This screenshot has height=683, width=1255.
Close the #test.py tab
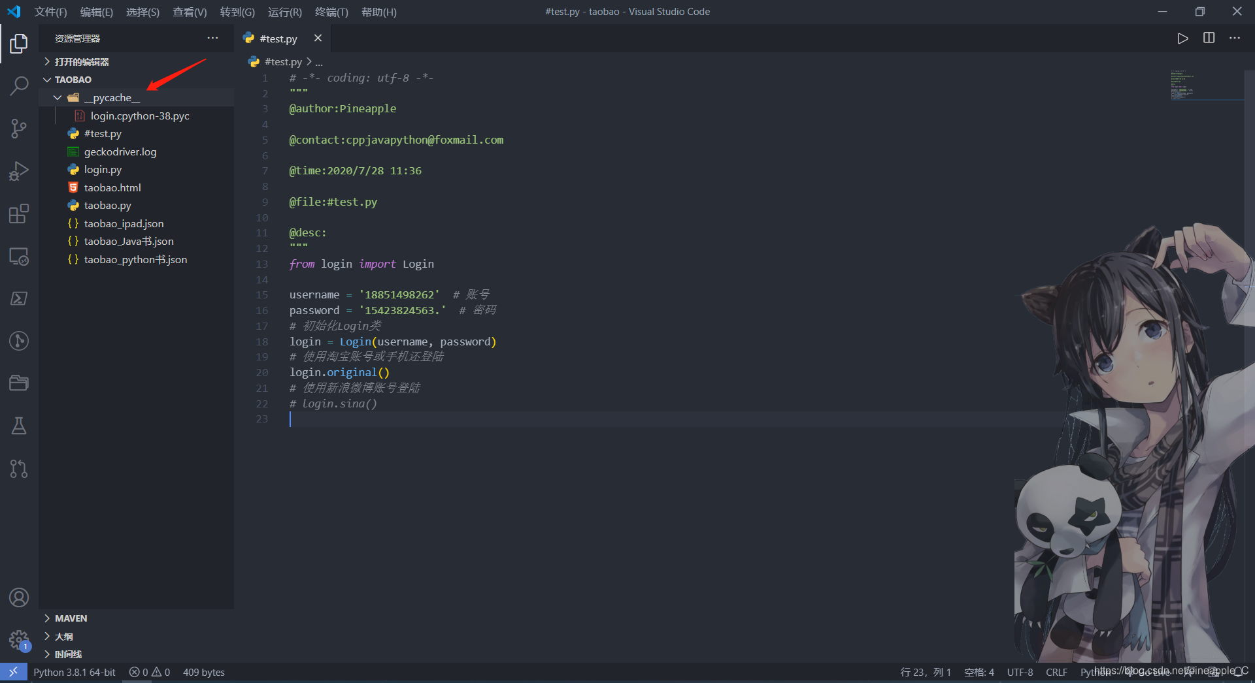point(318,39)
